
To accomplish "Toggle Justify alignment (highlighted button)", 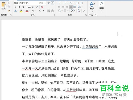I will 71,7.
